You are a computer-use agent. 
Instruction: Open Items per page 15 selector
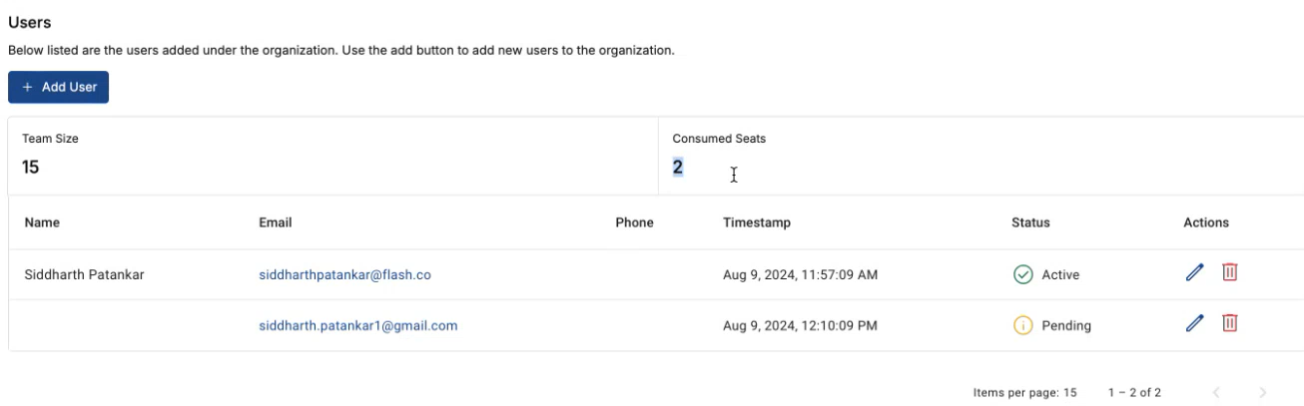[x=1025, y=393]
